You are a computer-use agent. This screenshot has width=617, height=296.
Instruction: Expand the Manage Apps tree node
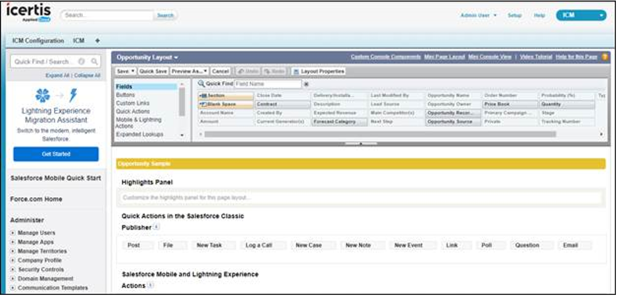(x=13, y=242)
